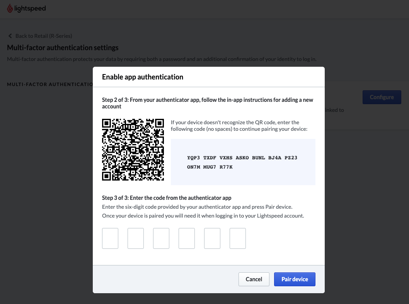
Task: Click the back chevron arrow icon
Action: [10, 35]
